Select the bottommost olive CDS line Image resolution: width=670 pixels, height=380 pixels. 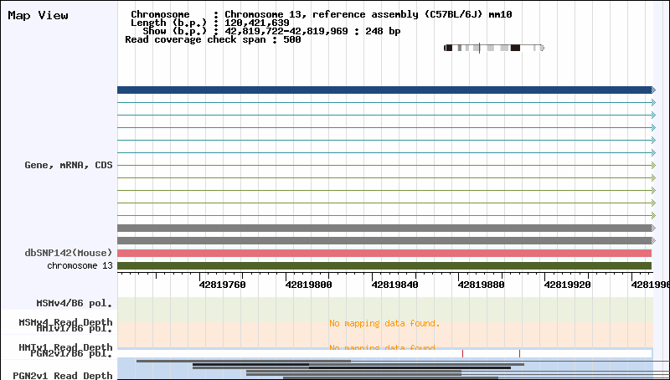[384, 215]
